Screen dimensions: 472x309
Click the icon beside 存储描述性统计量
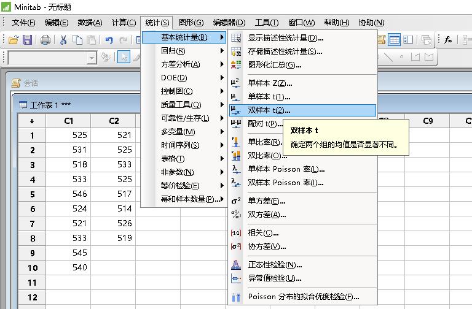(236, 51)
